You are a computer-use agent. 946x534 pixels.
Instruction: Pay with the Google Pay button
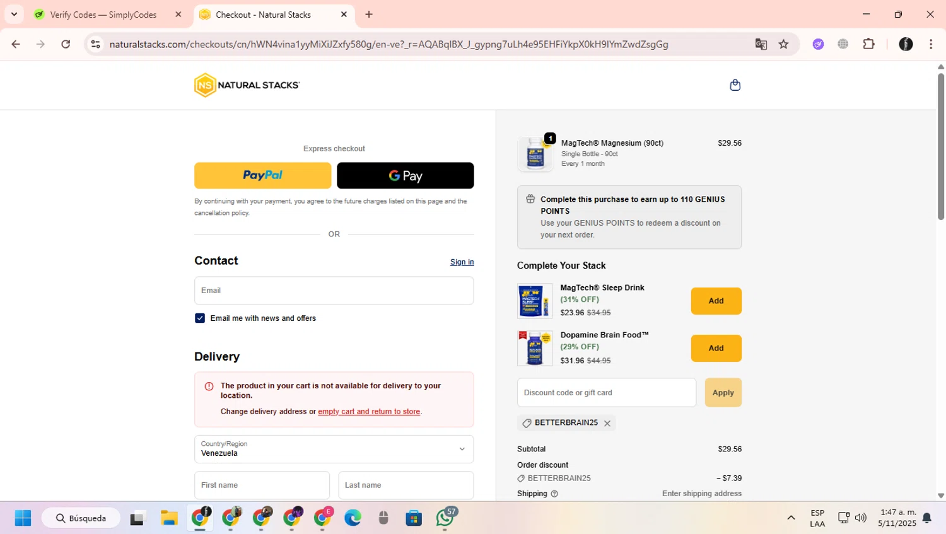click(405, 175)
